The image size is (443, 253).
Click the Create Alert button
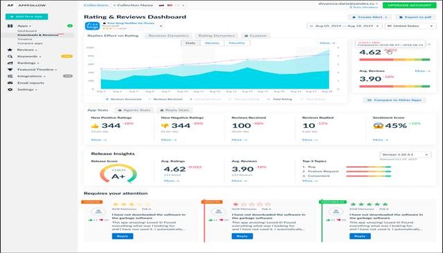[370, 17]
